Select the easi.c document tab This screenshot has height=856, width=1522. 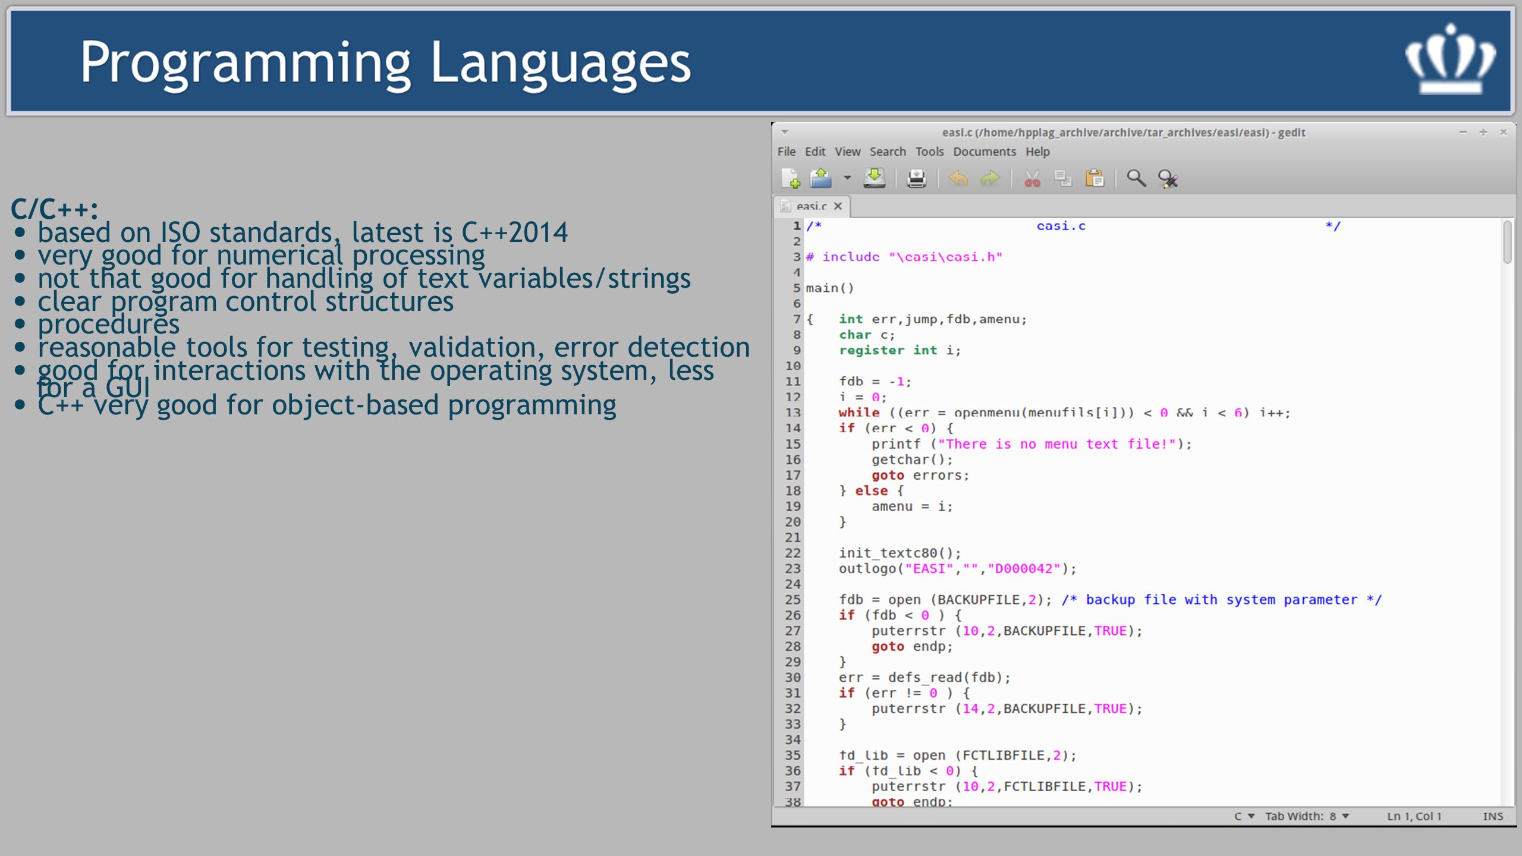[811, 206]
